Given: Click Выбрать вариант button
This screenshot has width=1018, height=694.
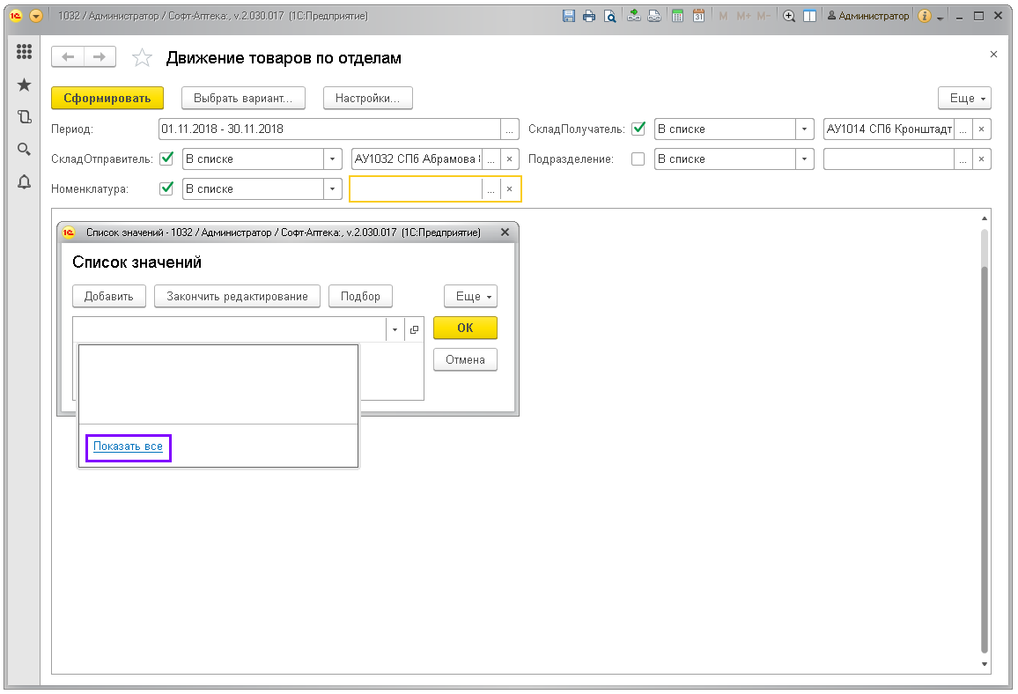Looking at the screenshot, I should click(x=243, y=98).
